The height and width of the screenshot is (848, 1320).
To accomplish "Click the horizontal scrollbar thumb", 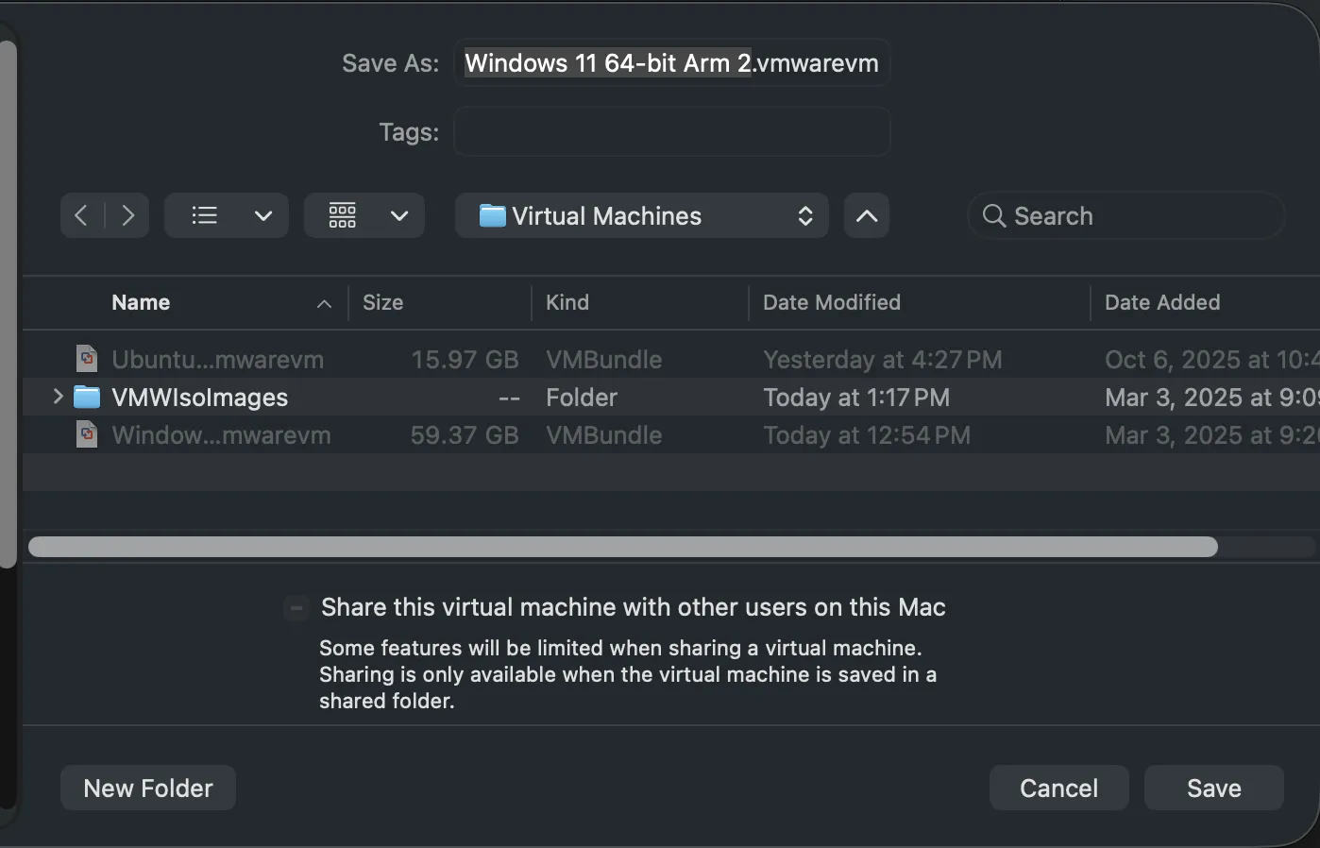I will coord(623,547).
